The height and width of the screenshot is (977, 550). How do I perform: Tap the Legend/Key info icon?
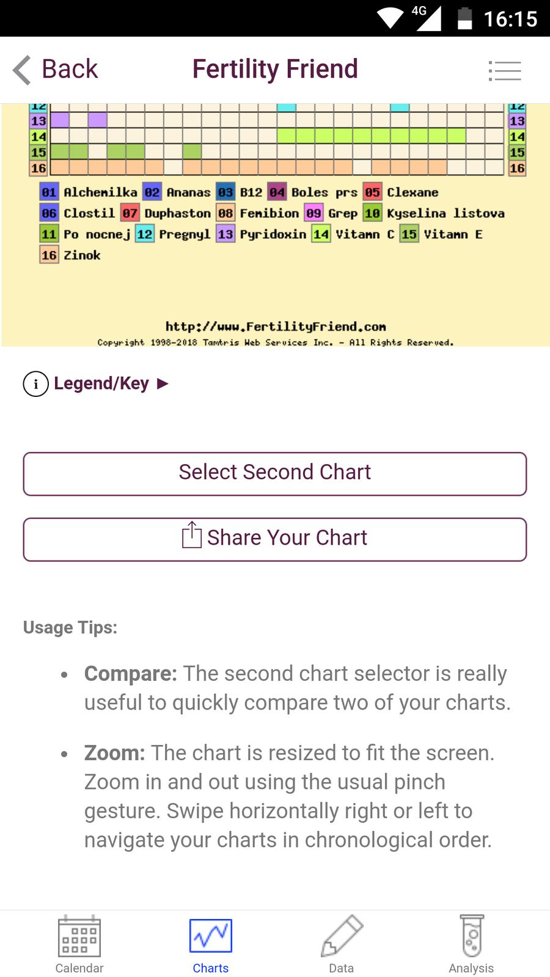tap(35, 384)
